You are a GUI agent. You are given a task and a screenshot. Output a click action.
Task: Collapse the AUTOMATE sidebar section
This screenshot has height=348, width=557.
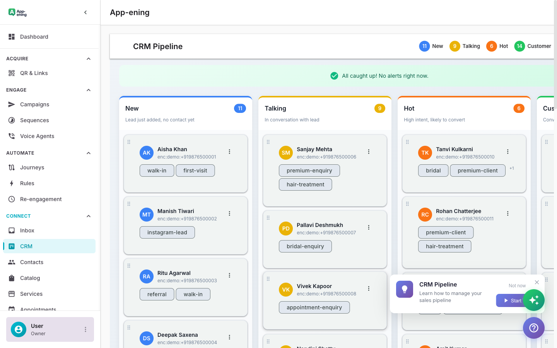(88, 153)
